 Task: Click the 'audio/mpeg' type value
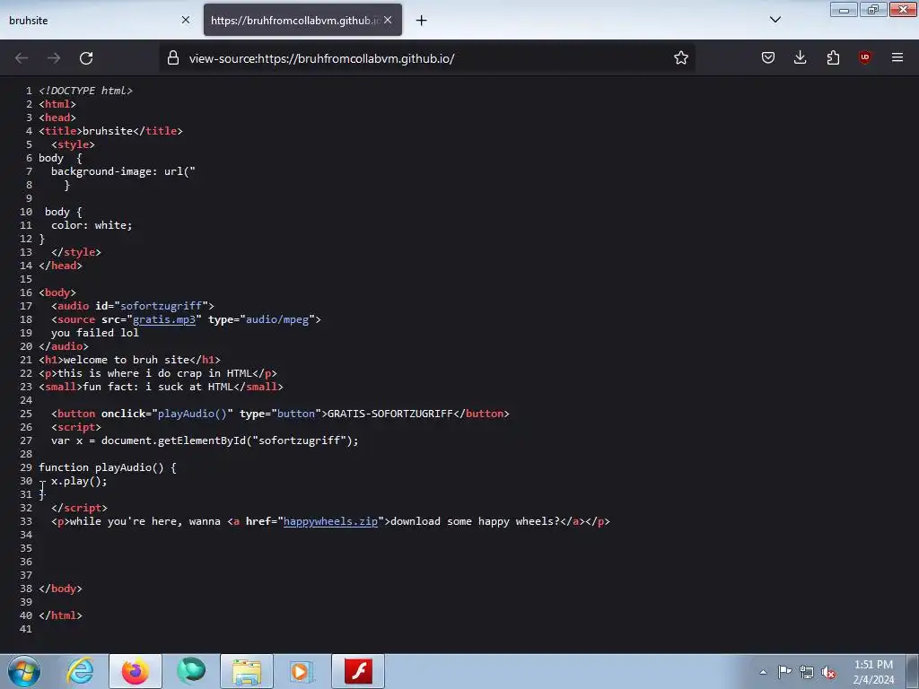point(277,319)
